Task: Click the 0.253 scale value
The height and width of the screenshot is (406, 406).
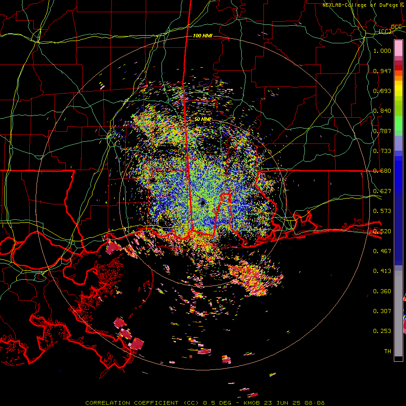Action: click(x=382, y=331)
